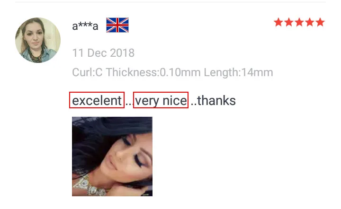Click the fourth red rating star
341x209 pixels.
tap(310, 22)
